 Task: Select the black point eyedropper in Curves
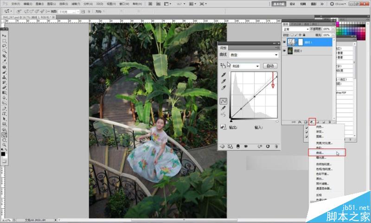224,75
